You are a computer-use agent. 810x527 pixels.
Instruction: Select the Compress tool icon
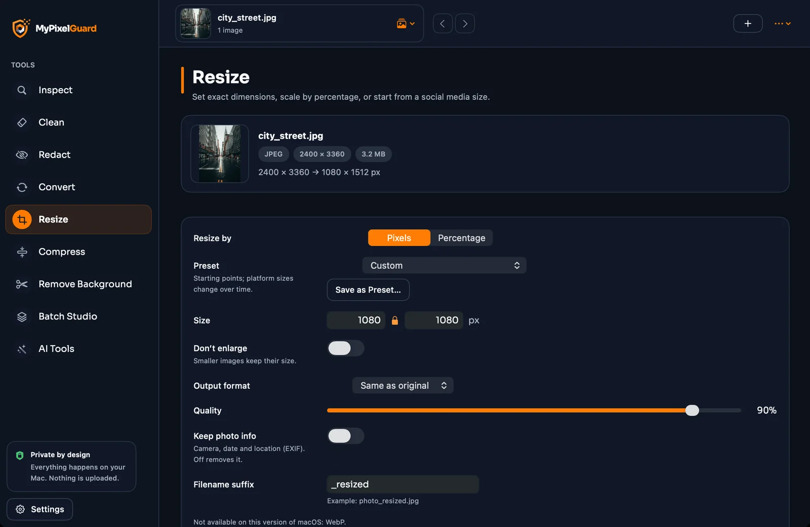(22, 252)
